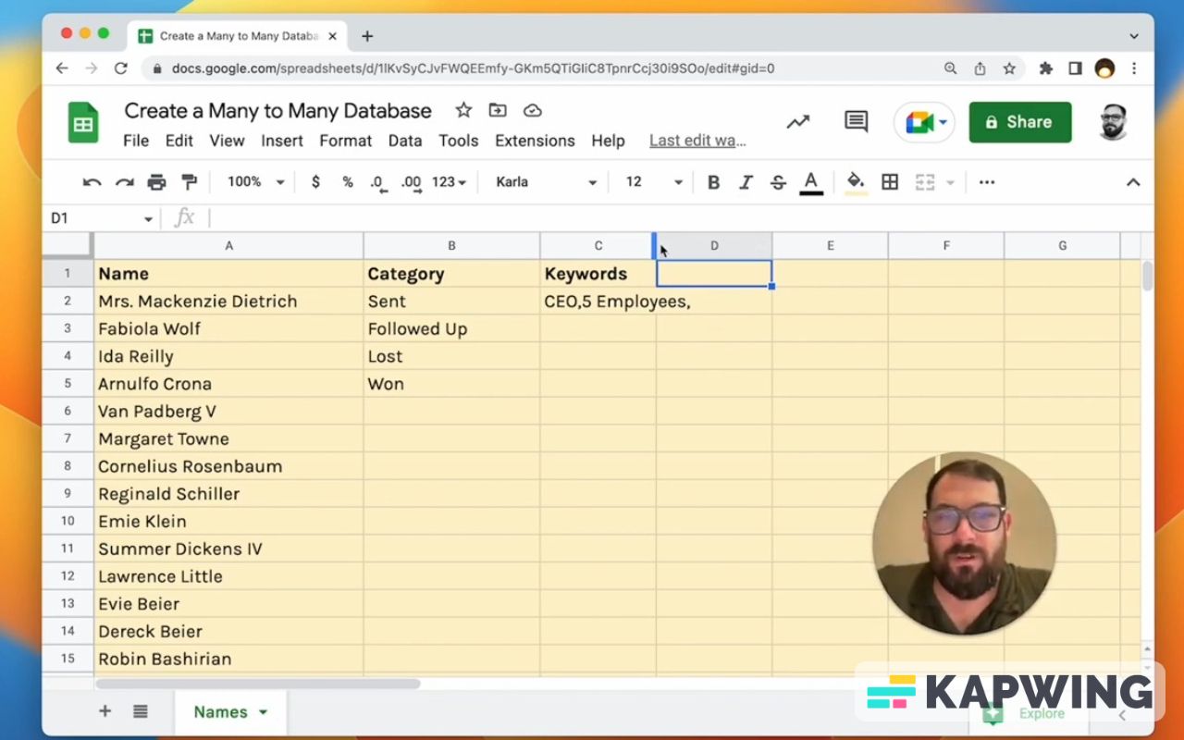Click the spreadsheet title text
Image resolution: width=1184 pixels, height=740 pixels.
(x=277, y=111)
